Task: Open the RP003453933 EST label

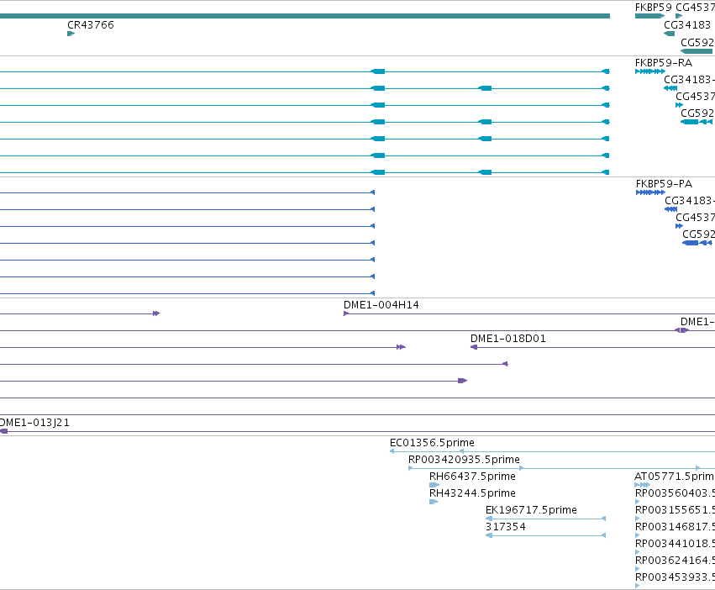Action: click(675, 577)
